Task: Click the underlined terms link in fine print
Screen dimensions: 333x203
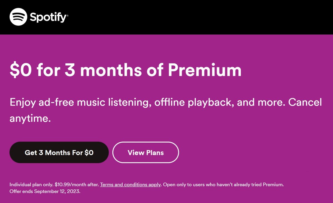Action: (130, 184)
